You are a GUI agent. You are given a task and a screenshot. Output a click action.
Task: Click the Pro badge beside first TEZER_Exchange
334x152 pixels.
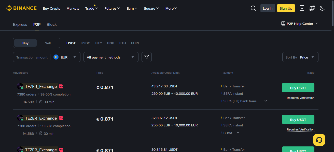click(x=61, y=86)
